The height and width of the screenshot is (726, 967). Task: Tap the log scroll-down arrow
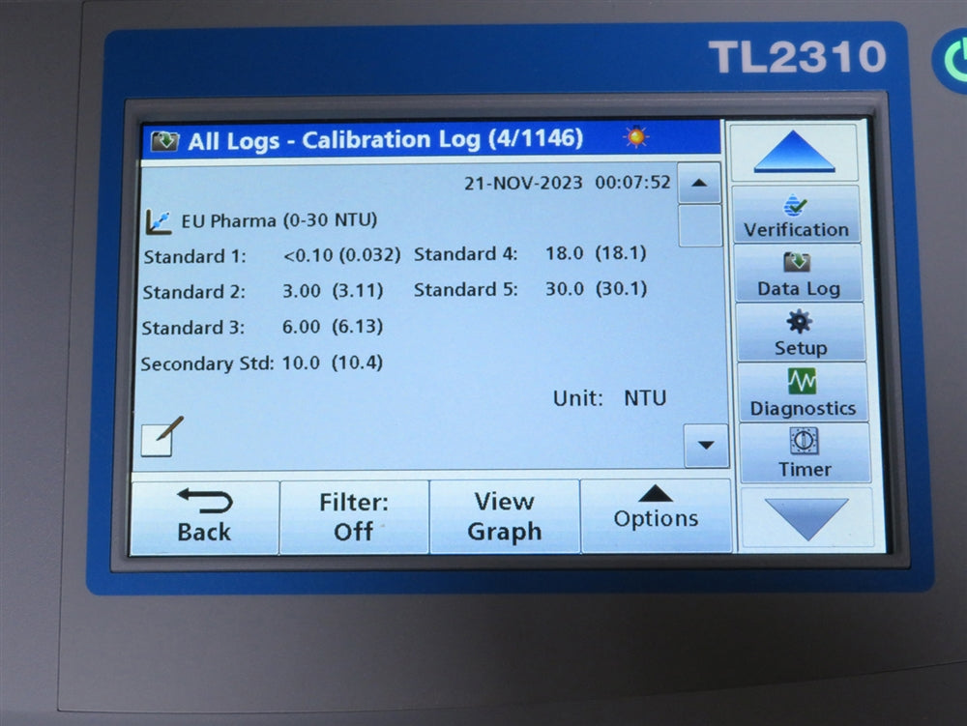(706, 445)
